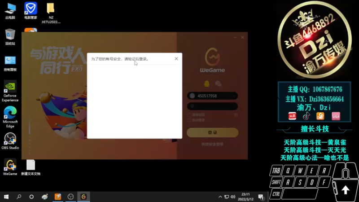Switch to OBS Studio taskbar button

70,197
